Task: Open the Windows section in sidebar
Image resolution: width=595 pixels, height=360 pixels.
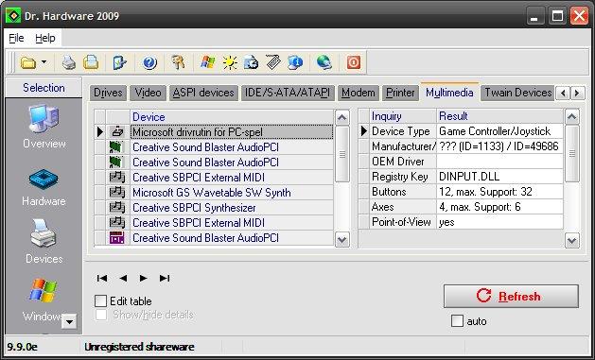Action: click(x=43, y=300)
